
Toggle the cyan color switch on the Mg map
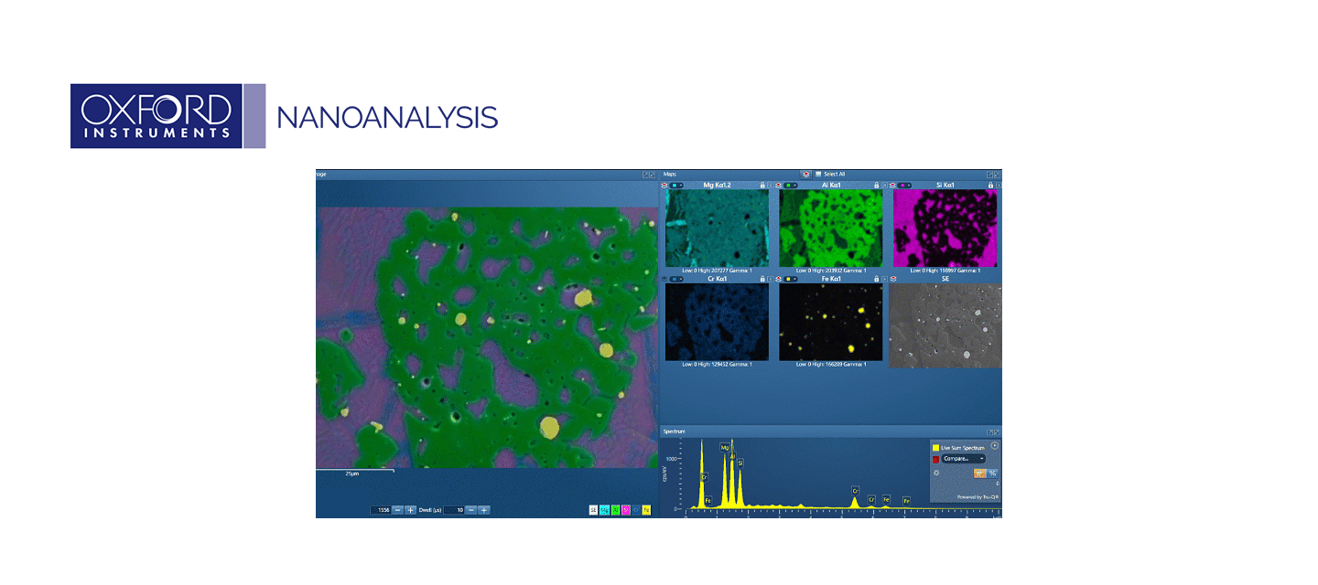pos(676,185)
